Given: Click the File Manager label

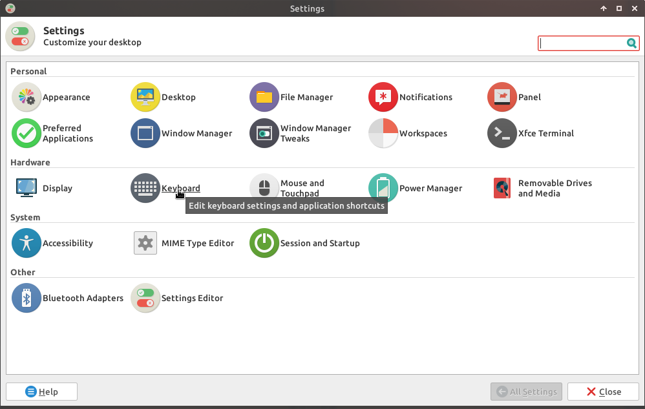Looking at the screenshot, I should point(306,98).
